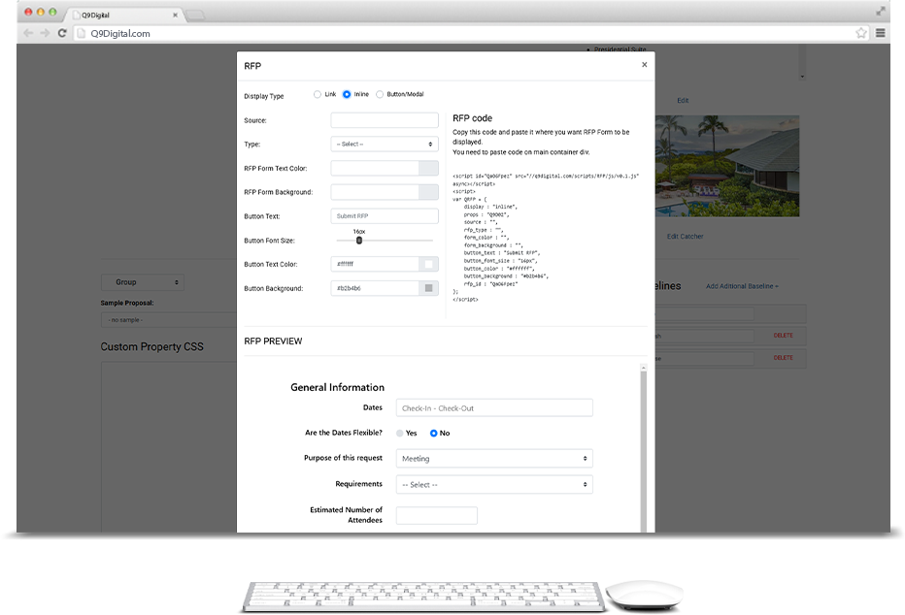The width and height of the screenshot is (905, 615).
Task: Click the browser forward arrow
Action: tap(45, 33)
